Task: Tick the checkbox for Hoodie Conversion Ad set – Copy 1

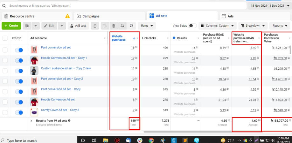Action: click(x=5, y=60)
